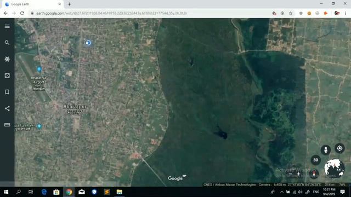Open the Mail app from the taskbar

click(x=82, y=192)
